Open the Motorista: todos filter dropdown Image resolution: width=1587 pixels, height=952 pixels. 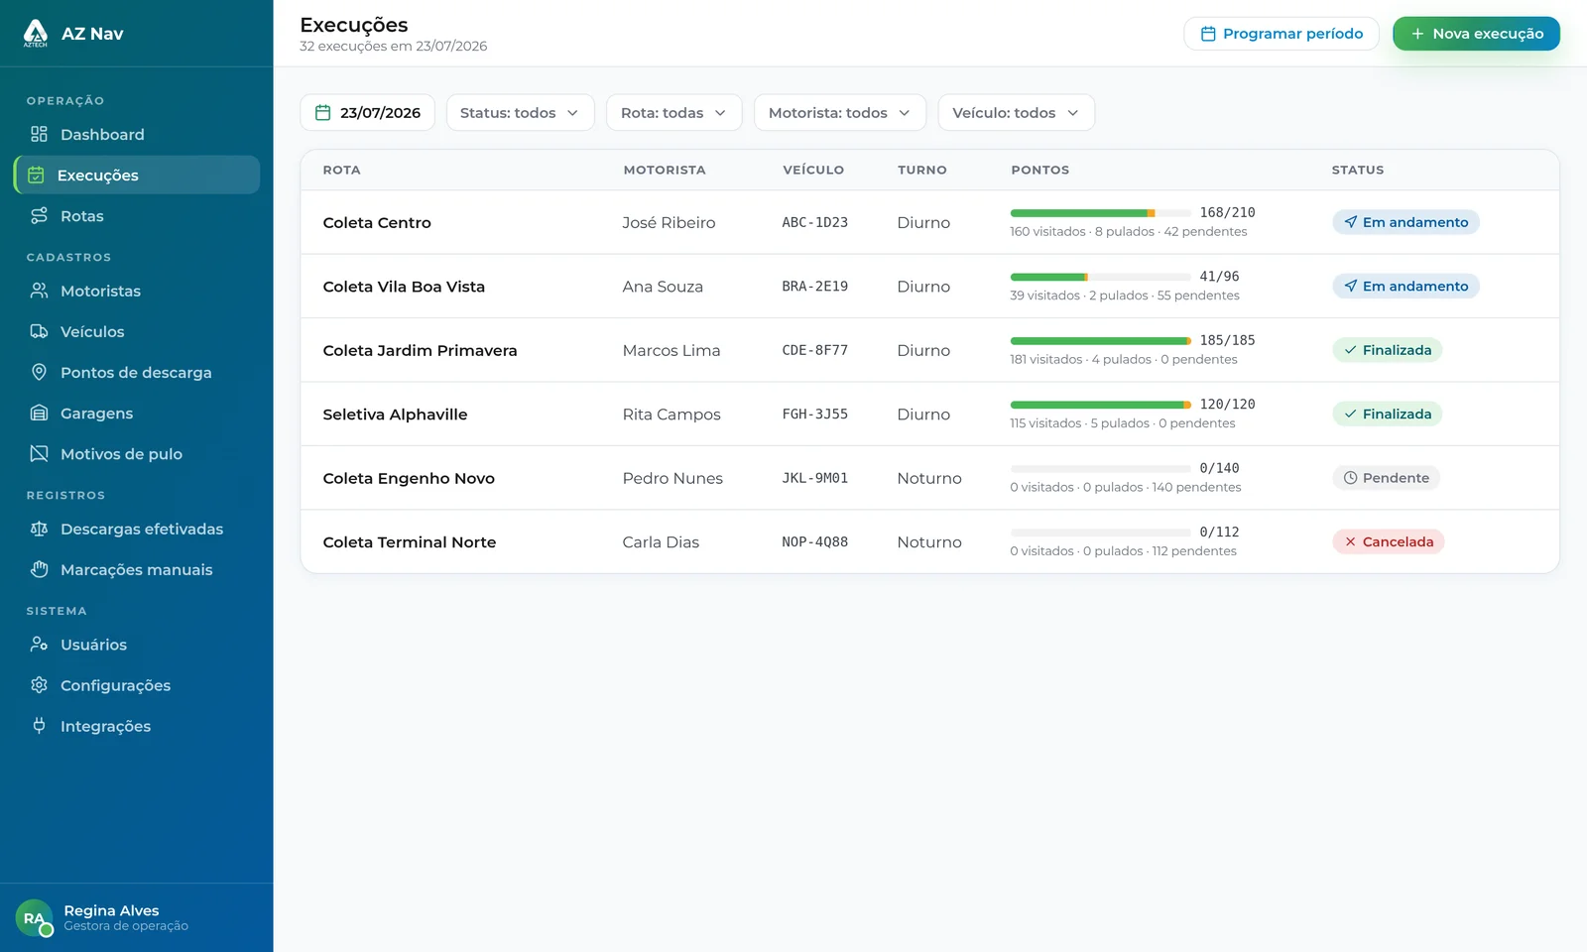click(x=839, y=112)
